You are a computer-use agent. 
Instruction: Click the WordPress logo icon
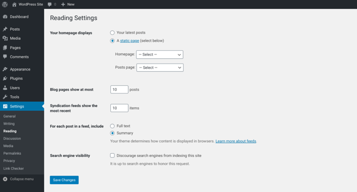pyautogui.click(x=5, y=4)
